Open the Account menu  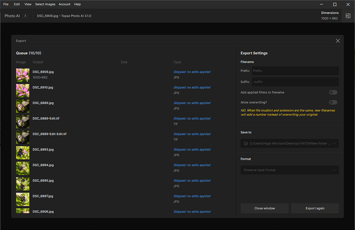(x=64, y=4)
